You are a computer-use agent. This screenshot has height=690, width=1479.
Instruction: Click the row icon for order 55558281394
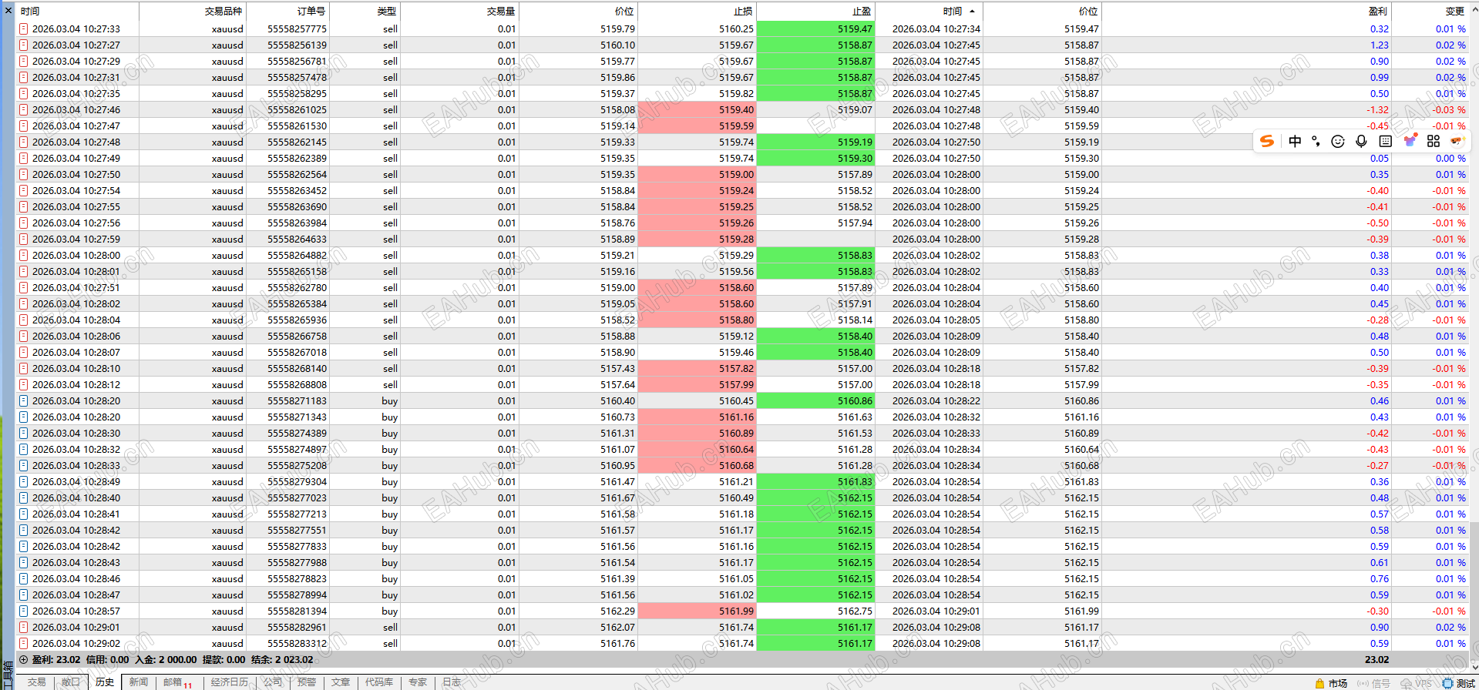[x=24, y=611]
